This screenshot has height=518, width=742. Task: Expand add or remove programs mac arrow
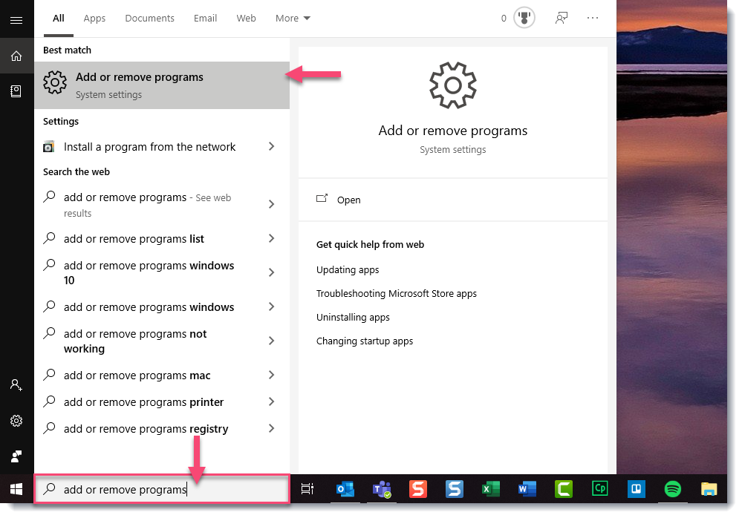pyautogui.click(x=272, y=376)
